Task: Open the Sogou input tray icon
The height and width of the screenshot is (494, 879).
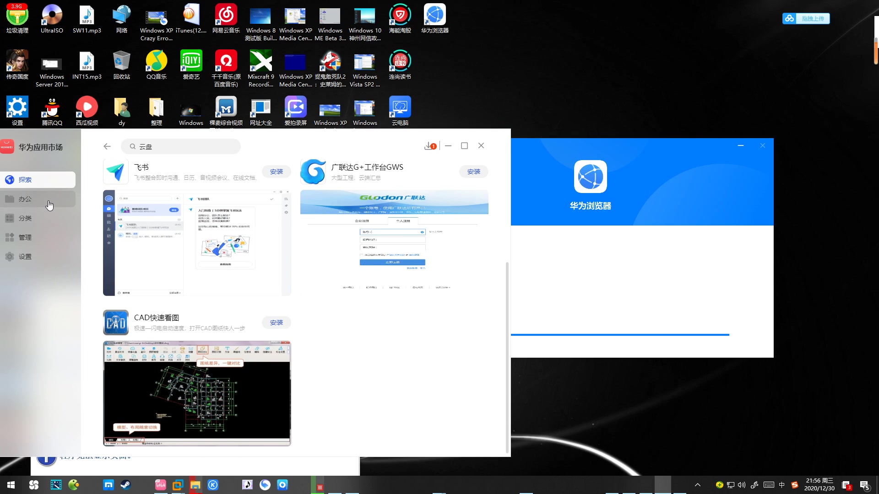Action: [795, 485]
